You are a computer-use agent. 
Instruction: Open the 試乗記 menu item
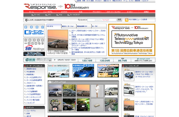(x=147, y=12)
